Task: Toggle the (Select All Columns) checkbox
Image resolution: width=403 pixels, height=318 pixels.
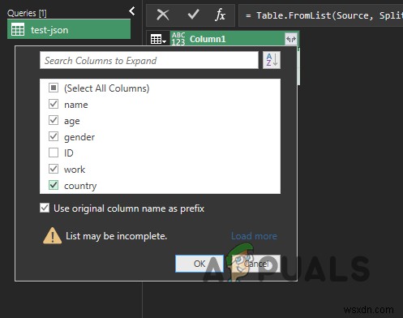Action: tap(54, 88)
